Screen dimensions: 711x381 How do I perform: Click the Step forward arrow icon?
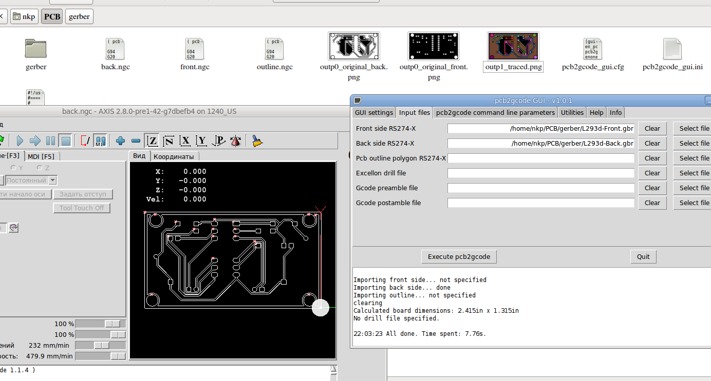[x=35, y=141]
